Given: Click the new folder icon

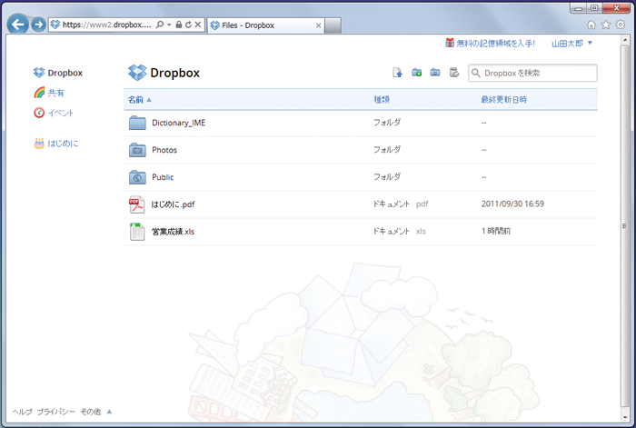Looking at the screenshot, I should click(x=416, y=73).
